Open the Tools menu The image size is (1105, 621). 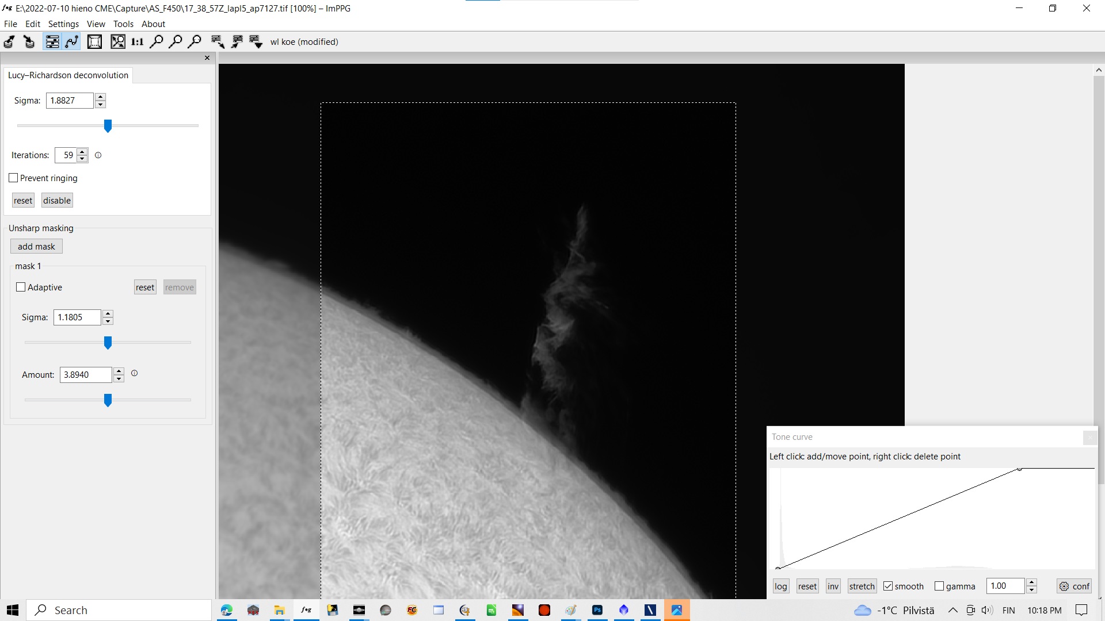(x=123, y=24)
